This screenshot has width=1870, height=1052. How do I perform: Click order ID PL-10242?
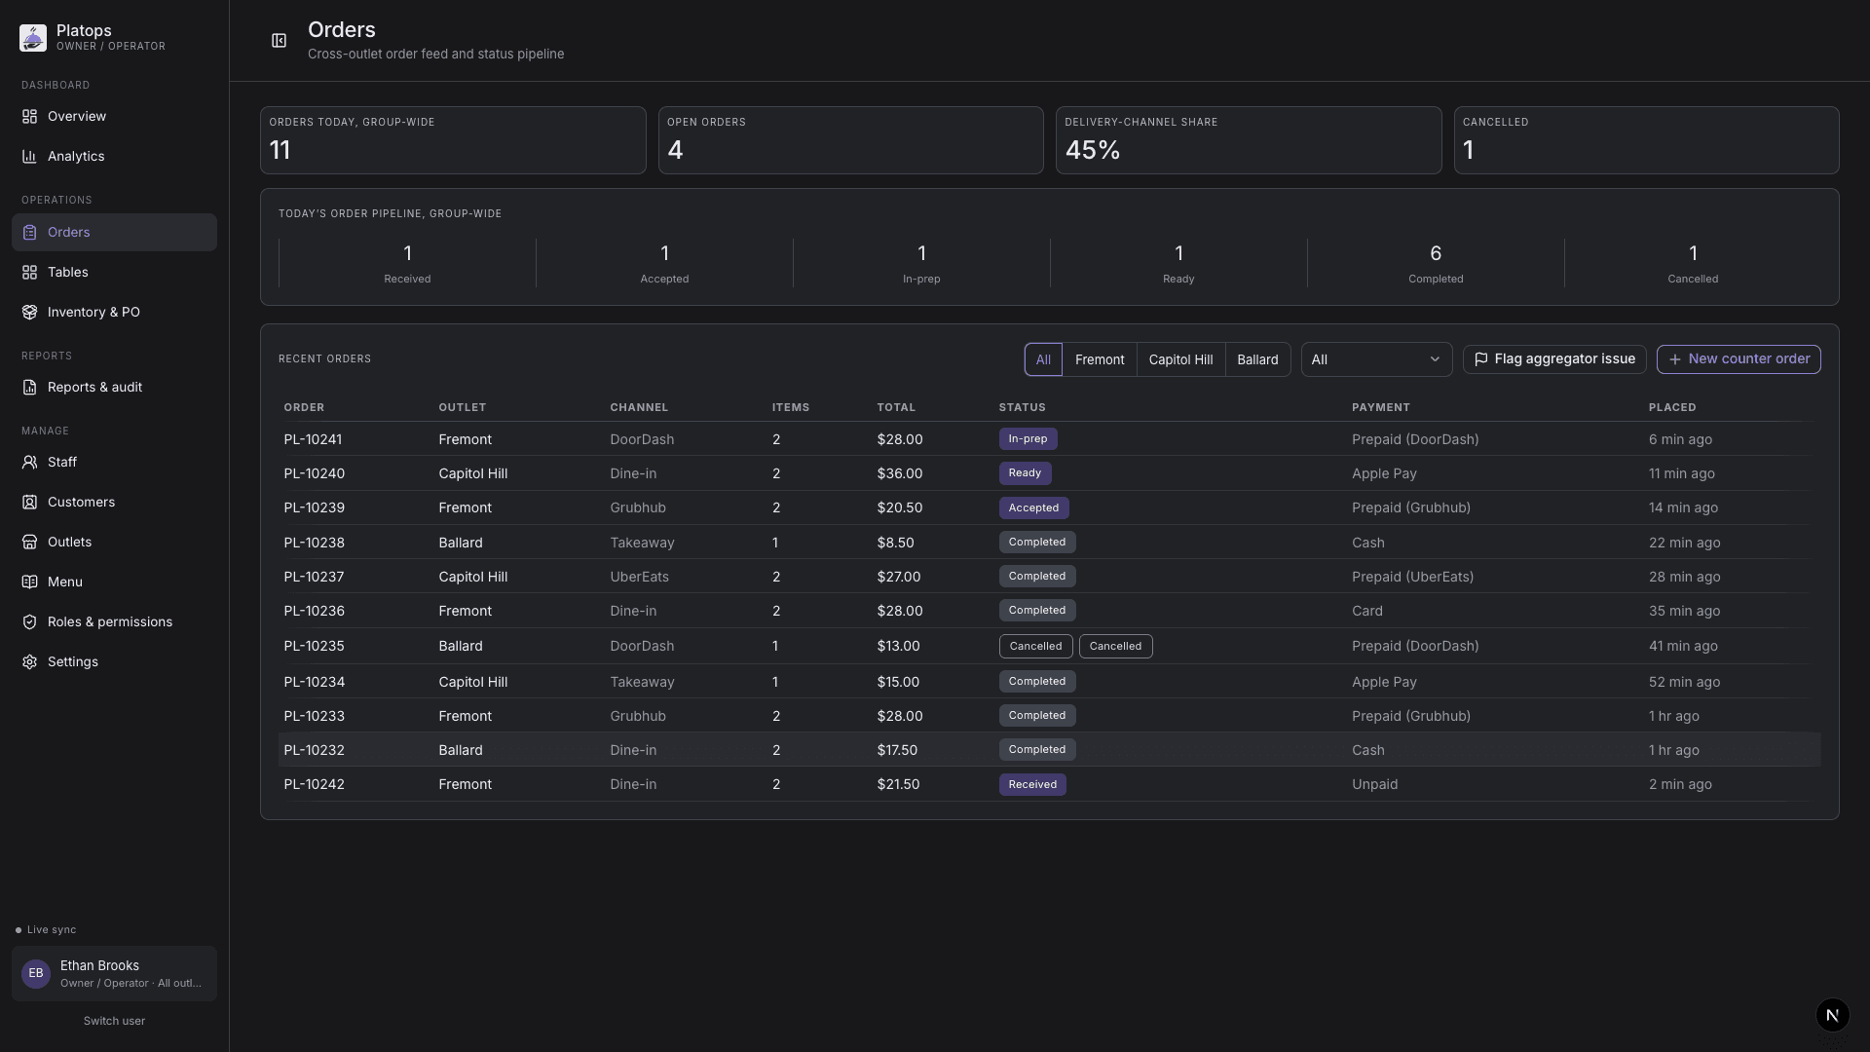point(314,784)
